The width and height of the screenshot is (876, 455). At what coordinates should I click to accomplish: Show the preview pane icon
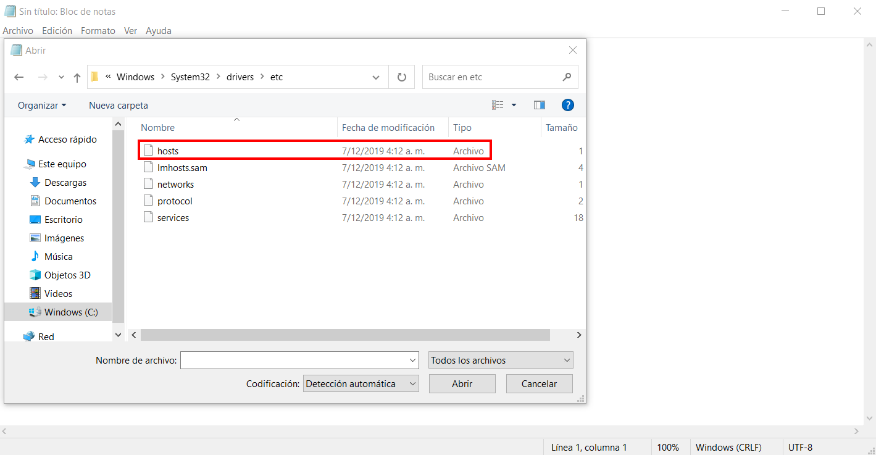(x=539, y=104)
